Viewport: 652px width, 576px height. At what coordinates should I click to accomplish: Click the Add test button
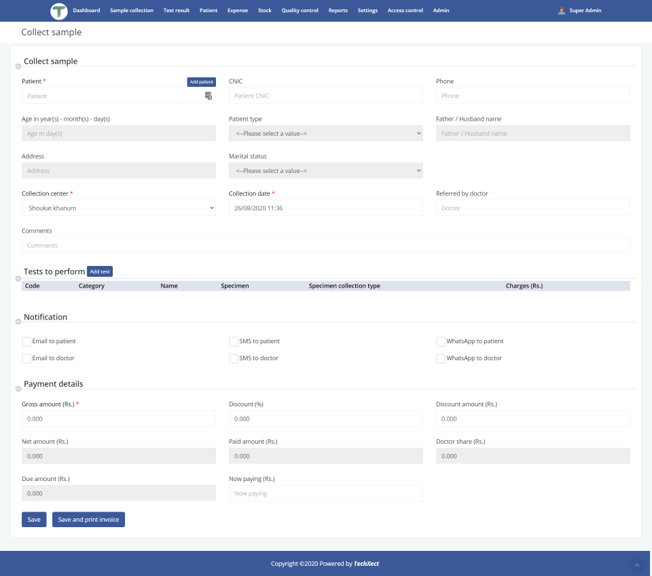point(100,271)
